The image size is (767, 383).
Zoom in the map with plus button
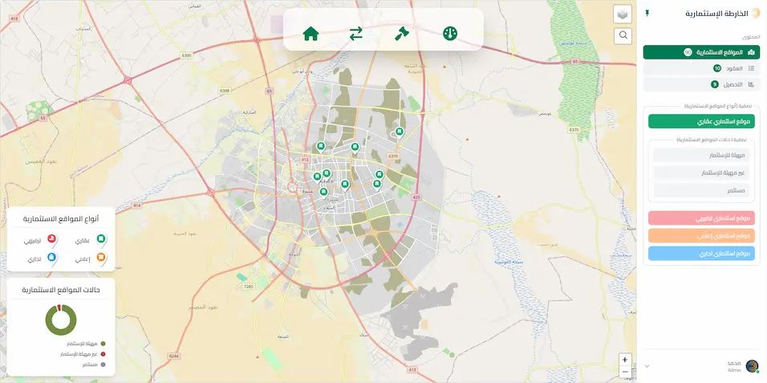(x=625, y=360)
